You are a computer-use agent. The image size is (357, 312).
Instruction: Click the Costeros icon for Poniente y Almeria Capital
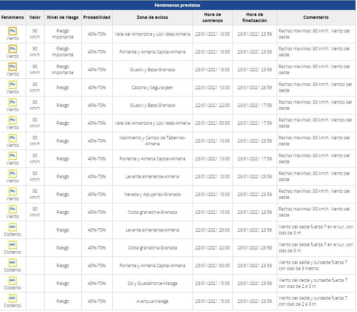click(12, 262)
